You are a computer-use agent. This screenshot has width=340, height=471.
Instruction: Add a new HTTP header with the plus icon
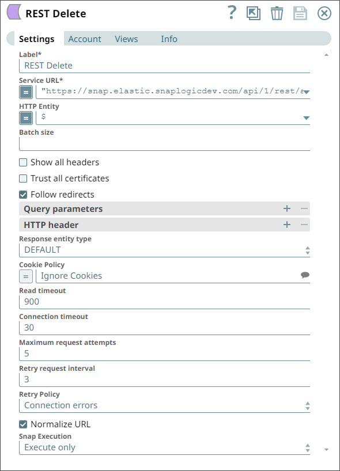(x=286, y=225)
